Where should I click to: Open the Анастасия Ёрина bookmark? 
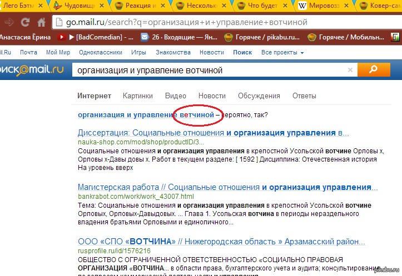pos(25,37)
